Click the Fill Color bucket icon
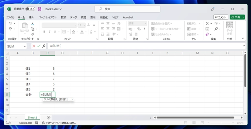 (x=73, y=32)
